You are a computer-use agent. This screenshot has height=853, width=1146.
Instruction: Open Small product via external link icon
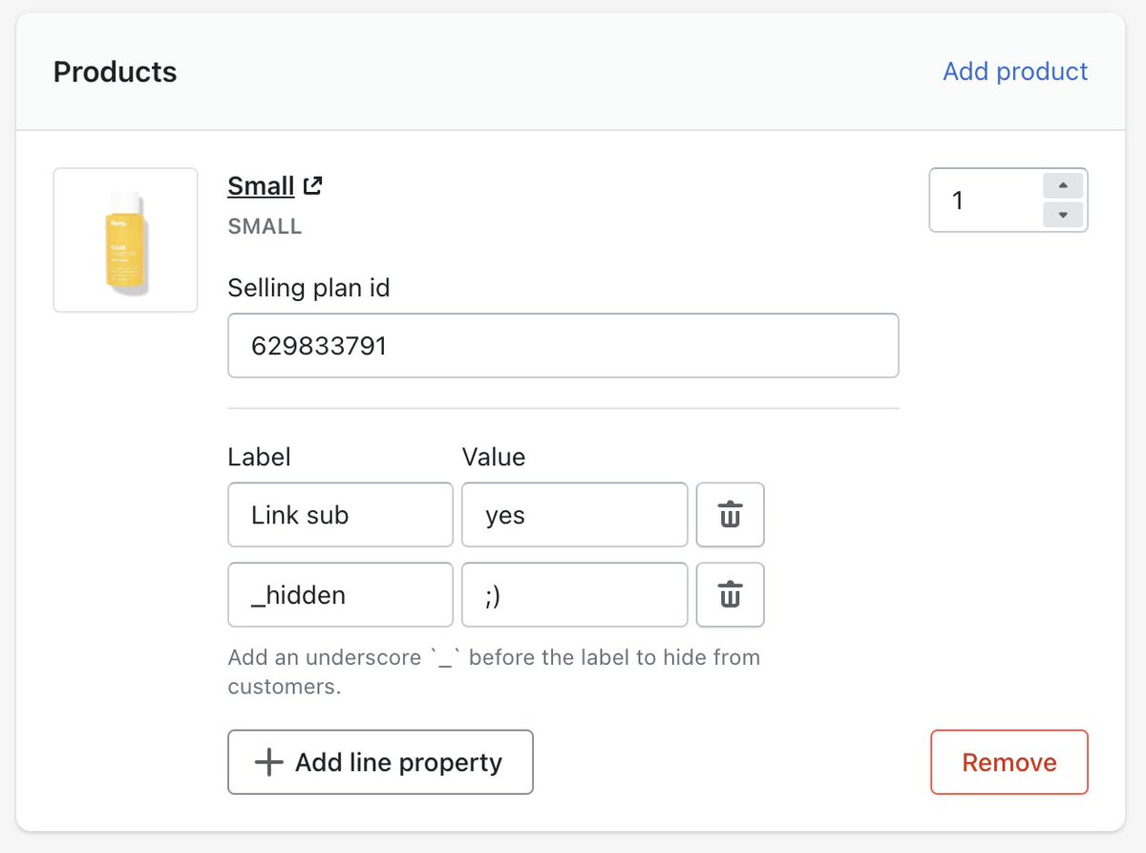point(313,186)
